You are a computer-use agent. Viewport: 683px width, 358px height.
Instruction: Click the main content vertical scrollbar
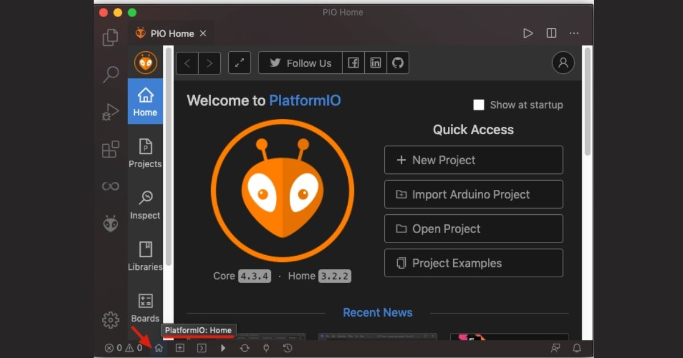[x=587, y=101]
